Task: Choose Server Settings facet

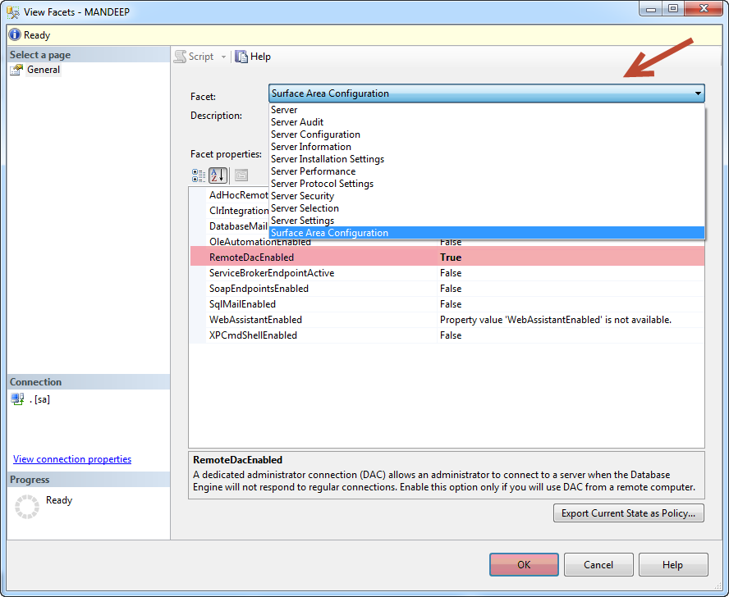Action: (x=486, y=221)
